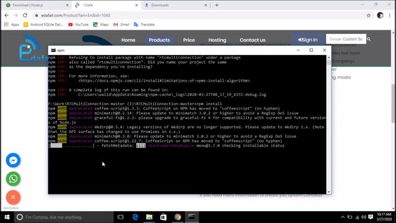The width and height of the screenshot is (396, 223).
Task: Switch to Chrome on the taskbar
Action: [x=178, y=217]
